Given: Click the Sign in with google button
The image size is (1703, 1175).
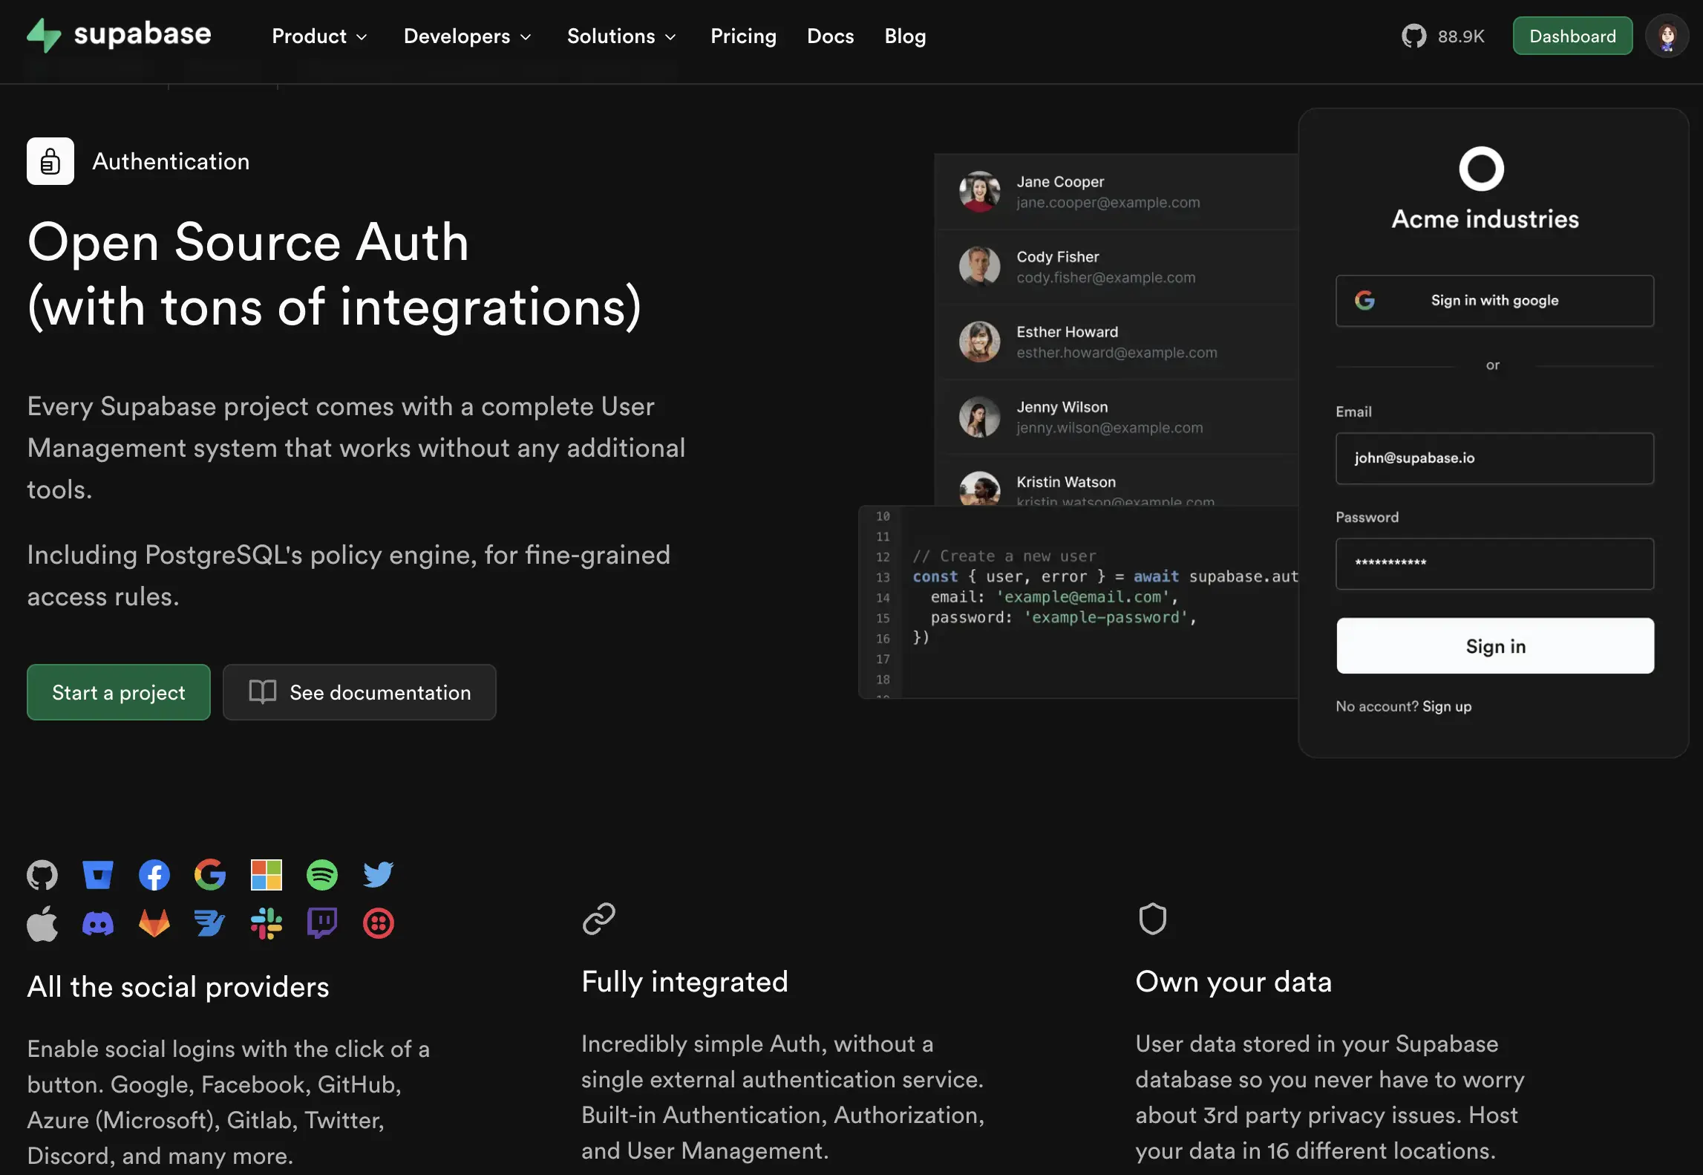Looking at the screenshot, I should pos(1494,300).
